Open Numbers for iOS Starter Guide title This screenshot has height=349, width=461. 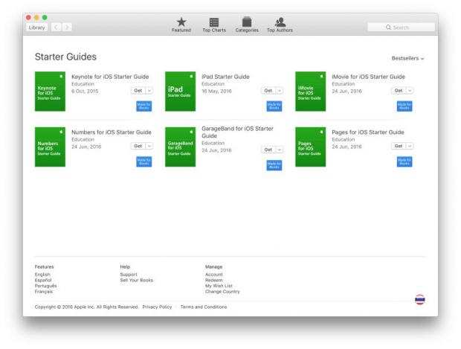click(112, 132)
